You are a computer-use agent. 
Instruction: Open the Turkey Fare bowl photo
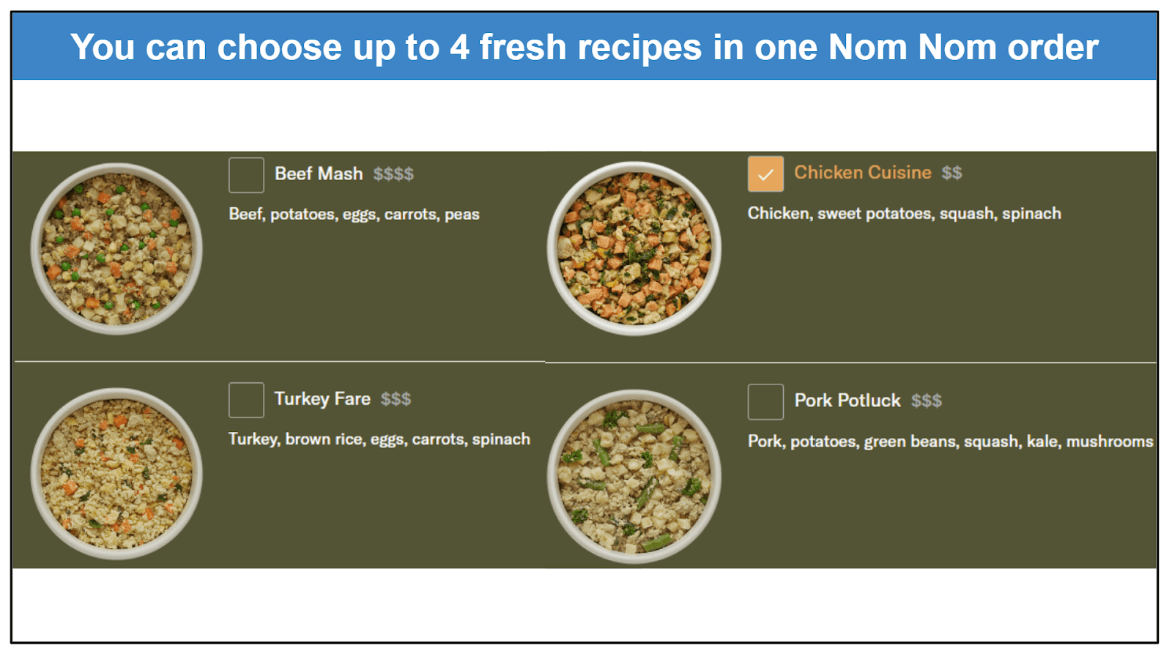(116, 474)
